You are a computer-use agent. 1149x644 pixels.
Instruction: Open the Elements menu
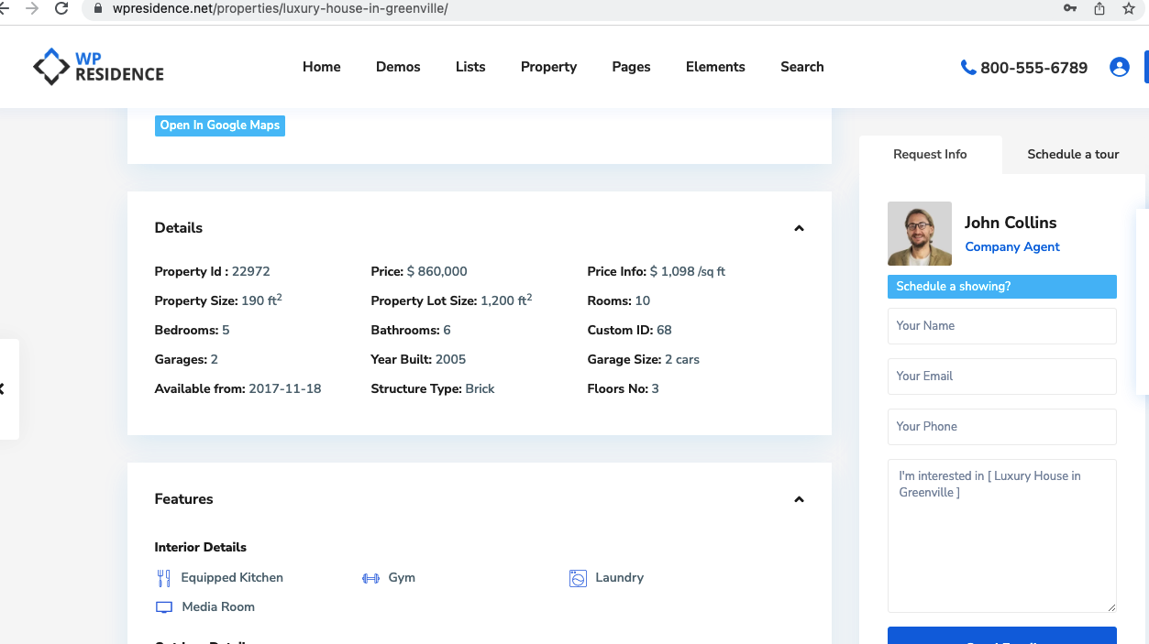point(715,67)
